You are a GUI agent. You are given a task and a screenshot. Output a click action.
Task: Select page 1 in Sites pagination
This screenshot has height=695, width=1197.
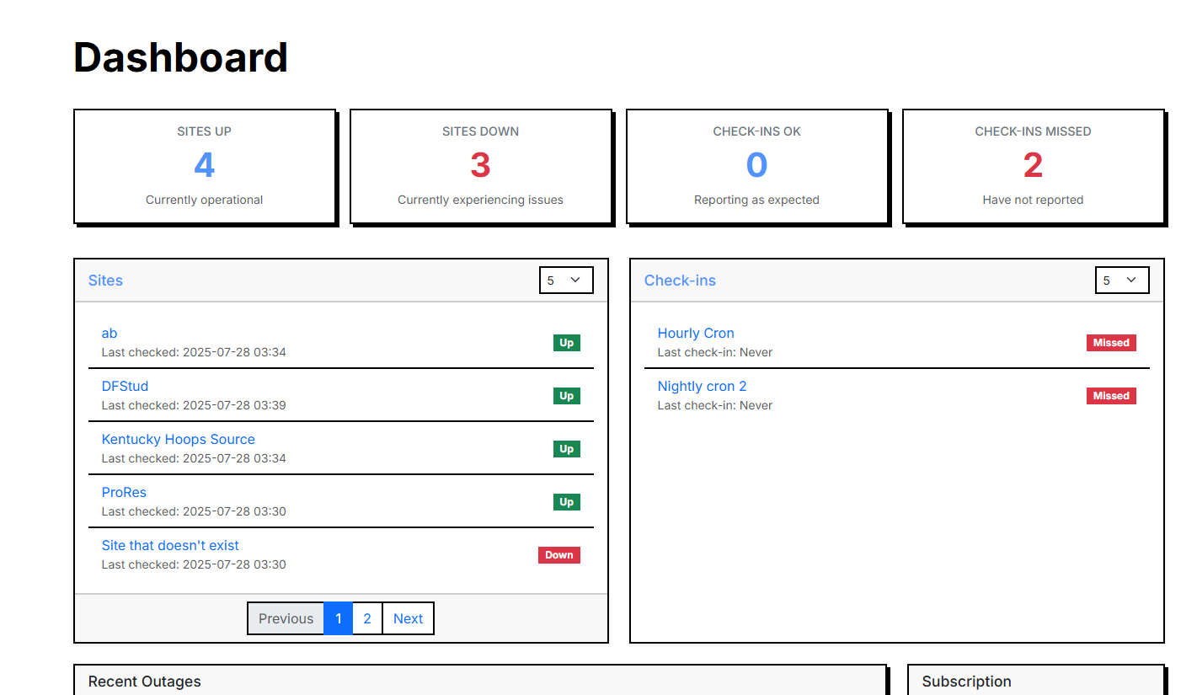(338, 618)
